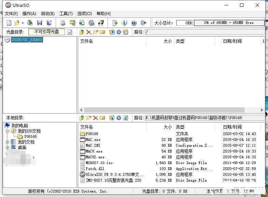The image size is (268, 197).
Task: Click the horizontal scrollbar in the image file list
Action: [x=164, y=110]
